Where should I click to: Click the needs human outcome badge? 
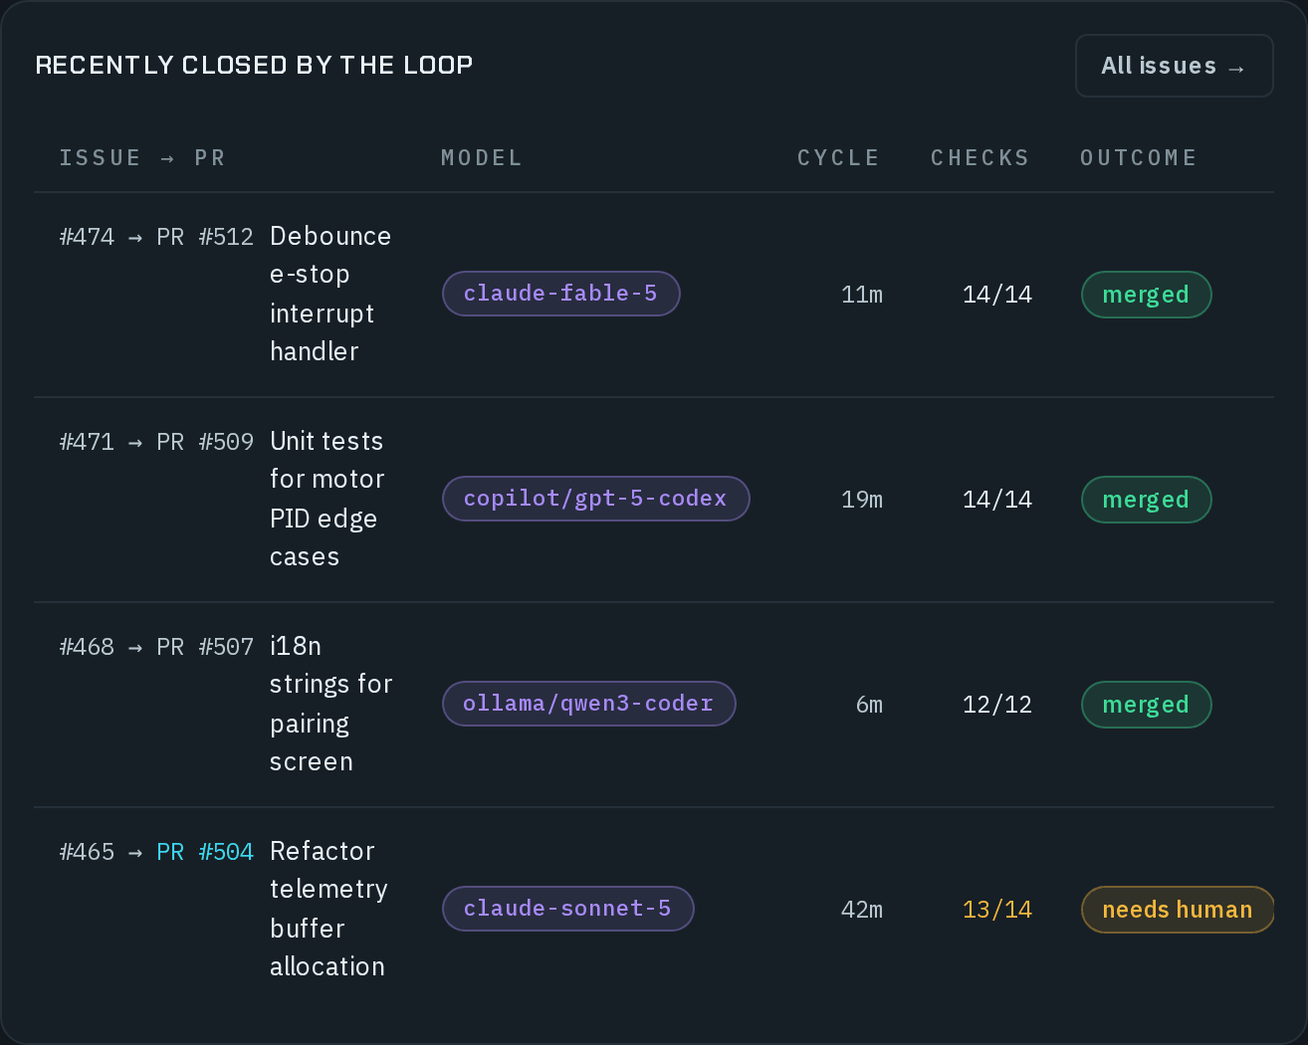(x=1178, y=910)
